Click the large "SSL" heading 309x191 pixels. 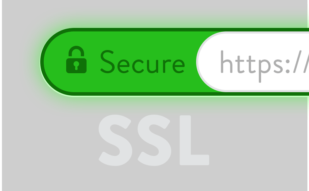154,140
